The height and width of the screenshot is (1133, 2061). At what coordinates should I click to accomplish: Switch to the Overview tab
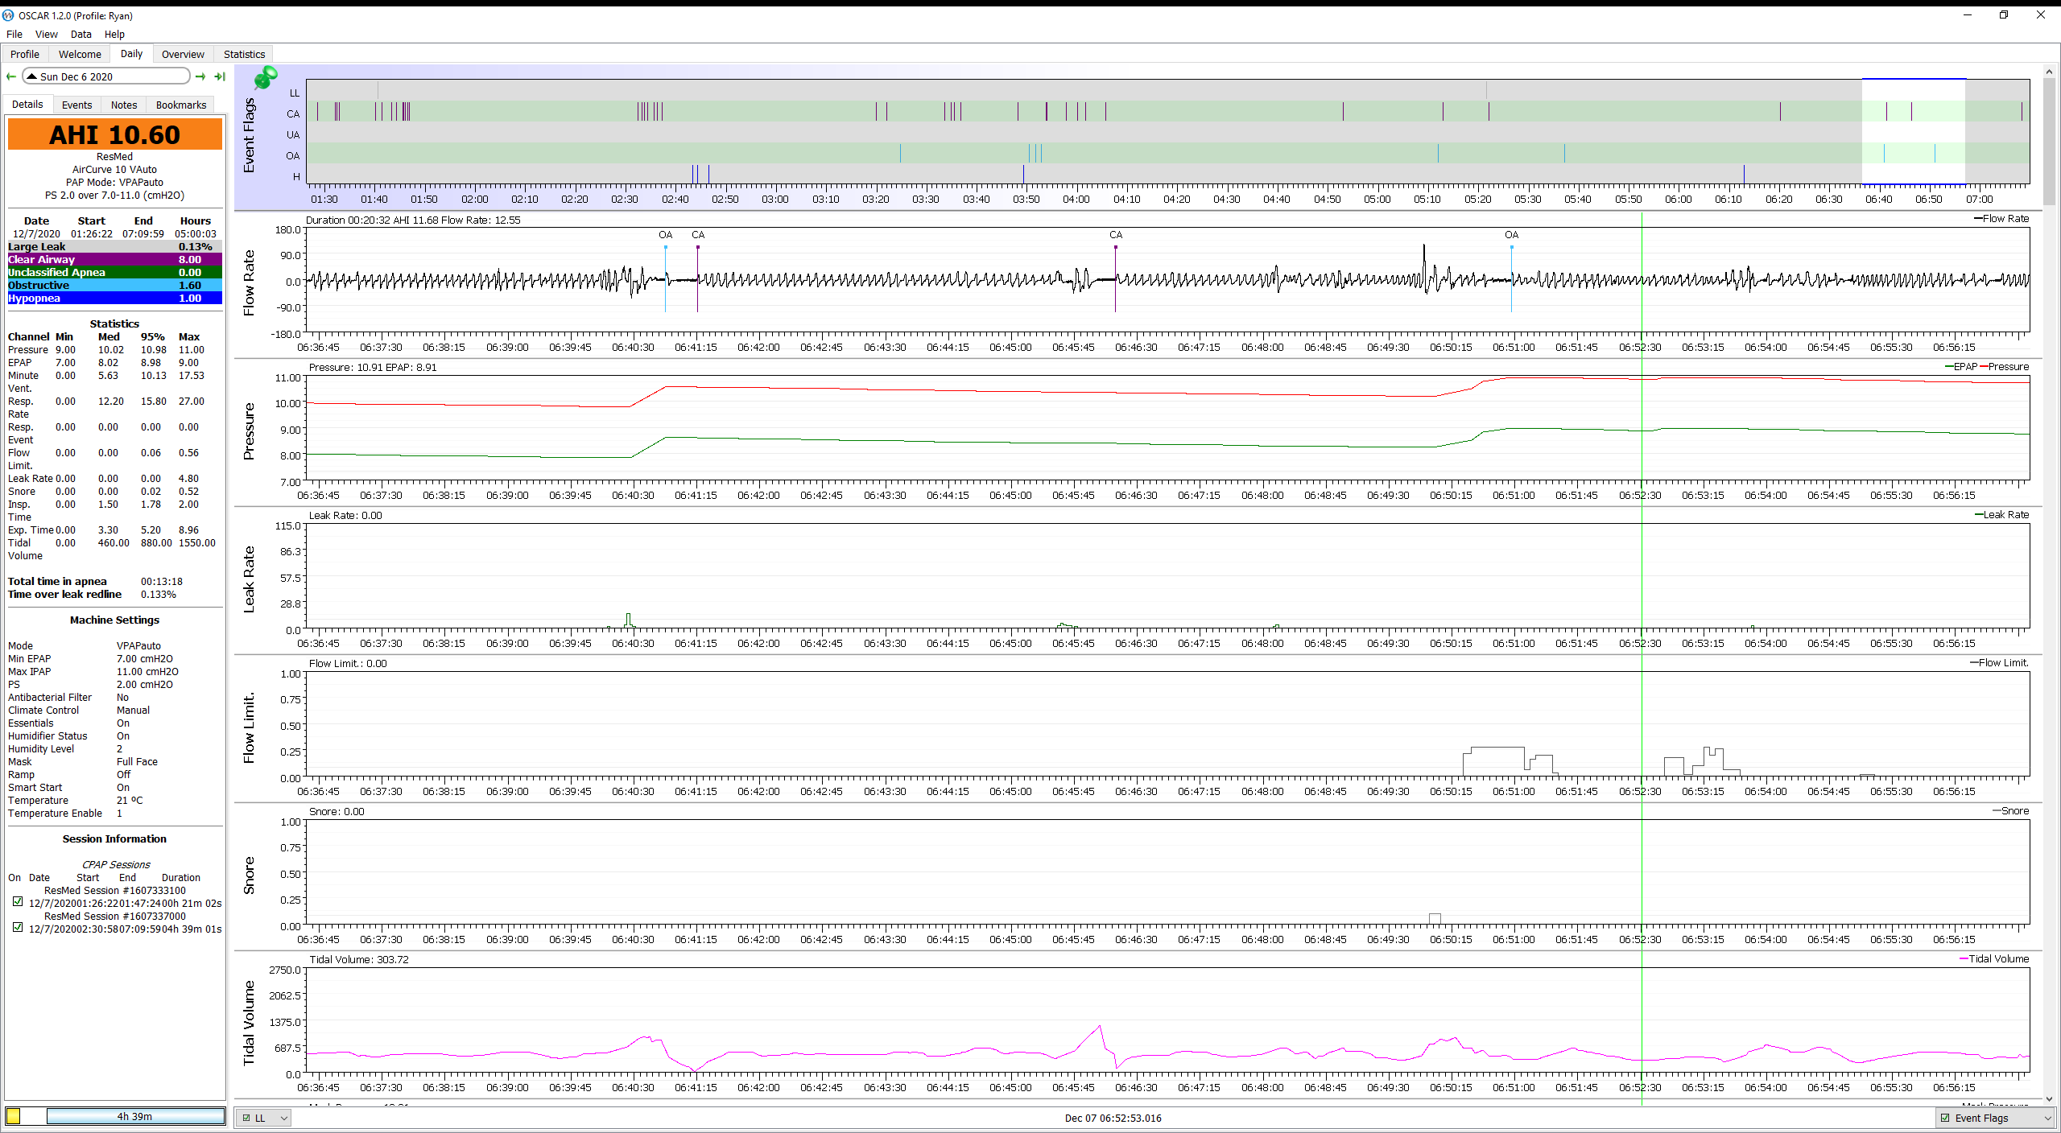click(183, 55)
